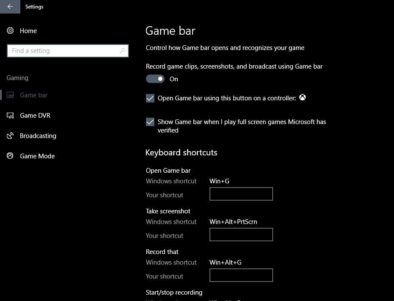Click the Game DVR sidebar icon
This screenshot has width=394, height=301.
pos(10,116)
